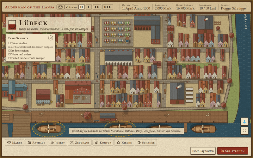Click the Alderman of the Hansa title
The image size is (253, 158).
(29, 7)
